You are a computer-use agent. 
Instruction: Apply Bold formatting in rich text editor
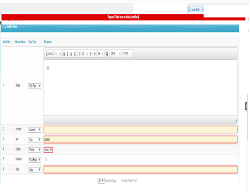pos(64,54)
